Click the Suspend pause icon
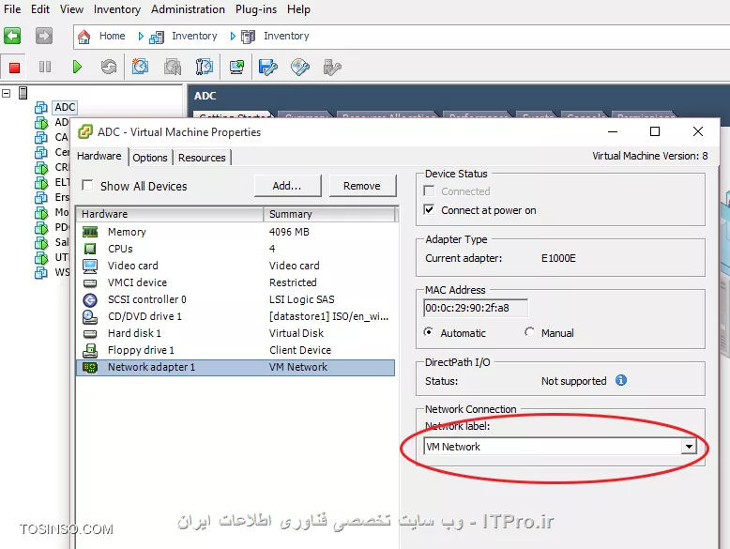Image resolution: width=730 pixels, height=549 pixels. click(x=45, y=67)
